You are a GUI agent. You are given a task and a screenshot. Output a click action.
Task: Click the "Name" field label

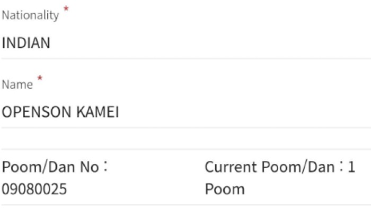point(17,85)
